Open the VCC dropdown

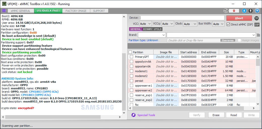pos(145,24)
